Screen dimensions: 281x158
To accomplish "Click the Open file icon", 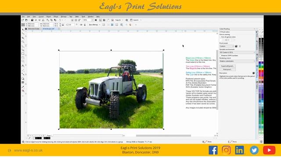I will pyautogui.click(x=26, y=20).
